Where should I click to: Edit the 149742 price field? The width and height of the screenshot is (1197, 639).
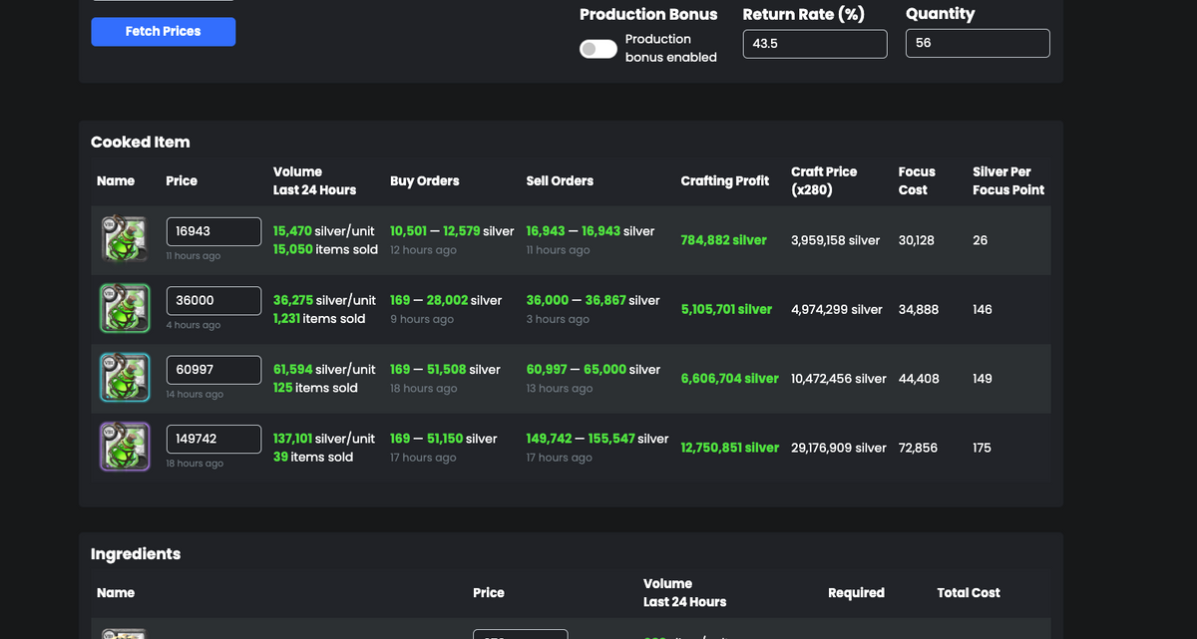213,439
